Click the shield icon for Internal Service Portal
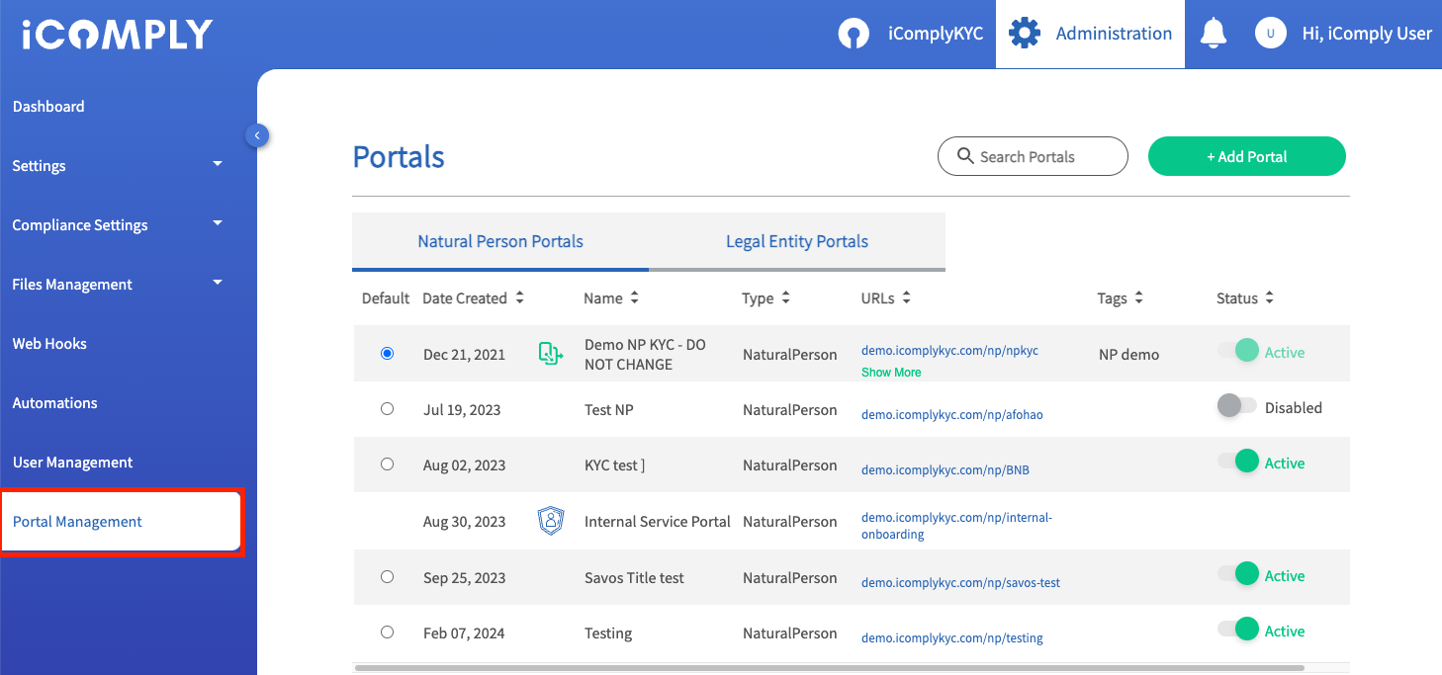 (x=551, y=521)
